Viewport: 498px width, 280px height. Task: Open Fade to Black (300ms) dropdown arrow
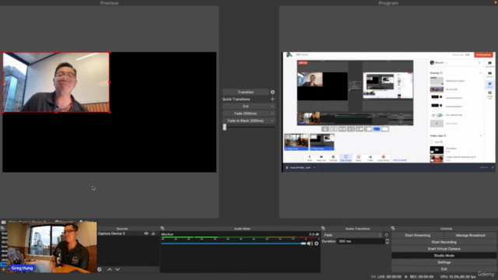272,121
